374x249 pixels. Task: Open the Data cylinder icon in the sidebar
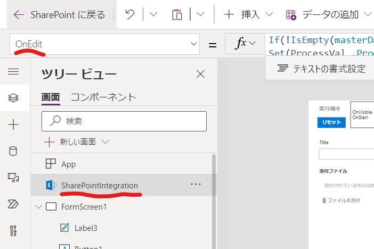13,151
